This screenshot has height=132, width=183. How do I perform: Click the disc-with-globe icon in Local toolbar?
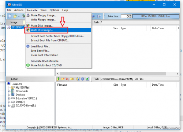coord(78,79)
